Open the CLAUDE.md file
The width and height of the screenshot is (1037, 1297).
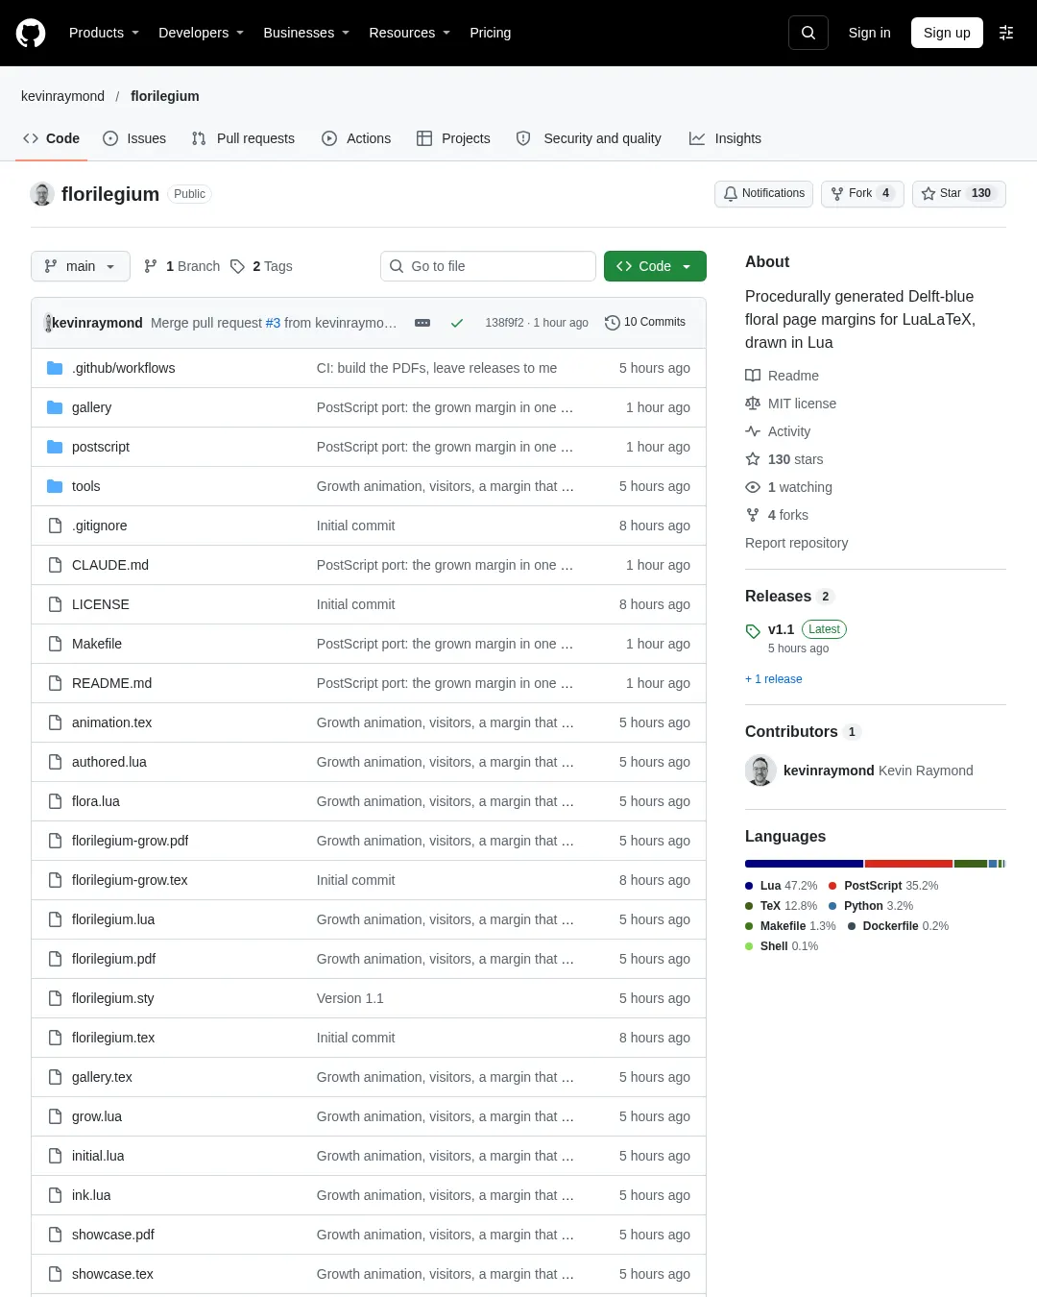coord(110,565)
